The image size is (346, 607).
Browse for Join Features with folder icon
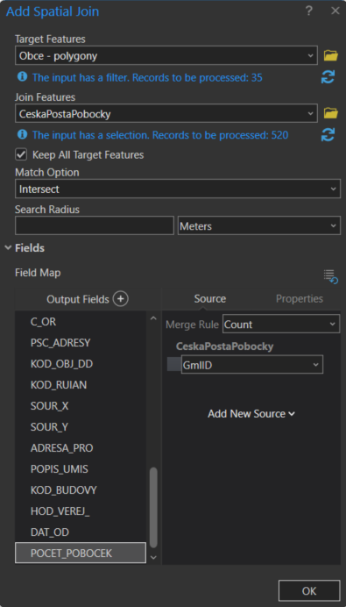(330, 113)
